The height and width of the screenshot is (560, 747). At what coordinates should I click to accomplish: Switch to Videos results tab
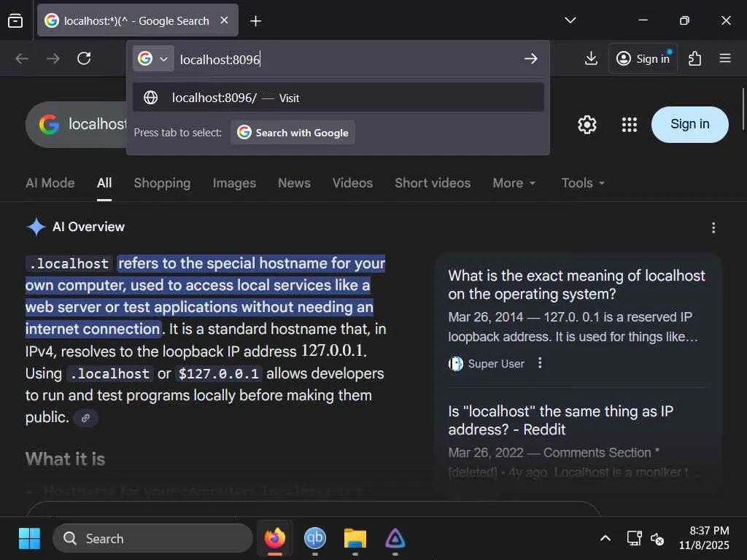click(x=352, y=183)
